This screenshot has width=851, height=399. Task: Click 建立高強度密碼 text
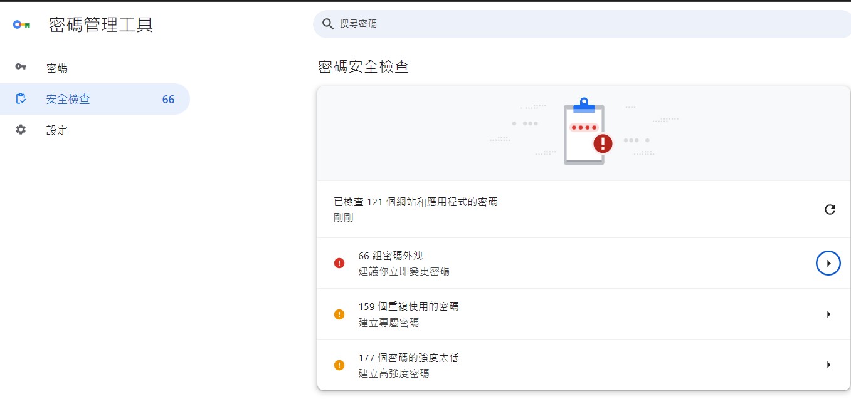point(394,373)
